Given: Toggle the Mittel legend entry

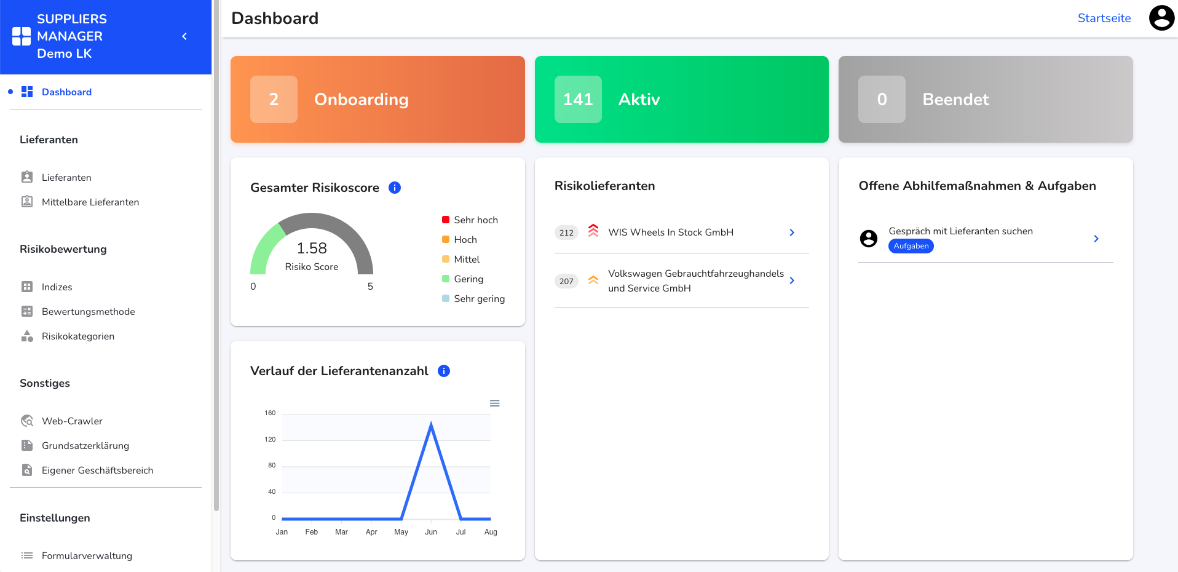Looking at the screenshot, I should pyautogui.click(x=461, y=259).
